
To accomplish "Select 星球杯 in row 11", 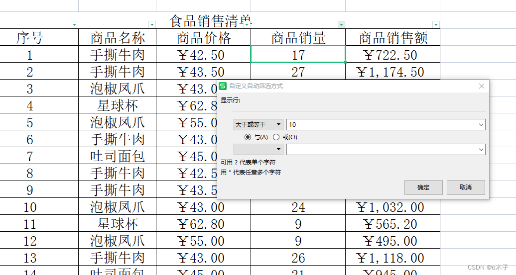I will pyautogui.click(x=117, y=223).
